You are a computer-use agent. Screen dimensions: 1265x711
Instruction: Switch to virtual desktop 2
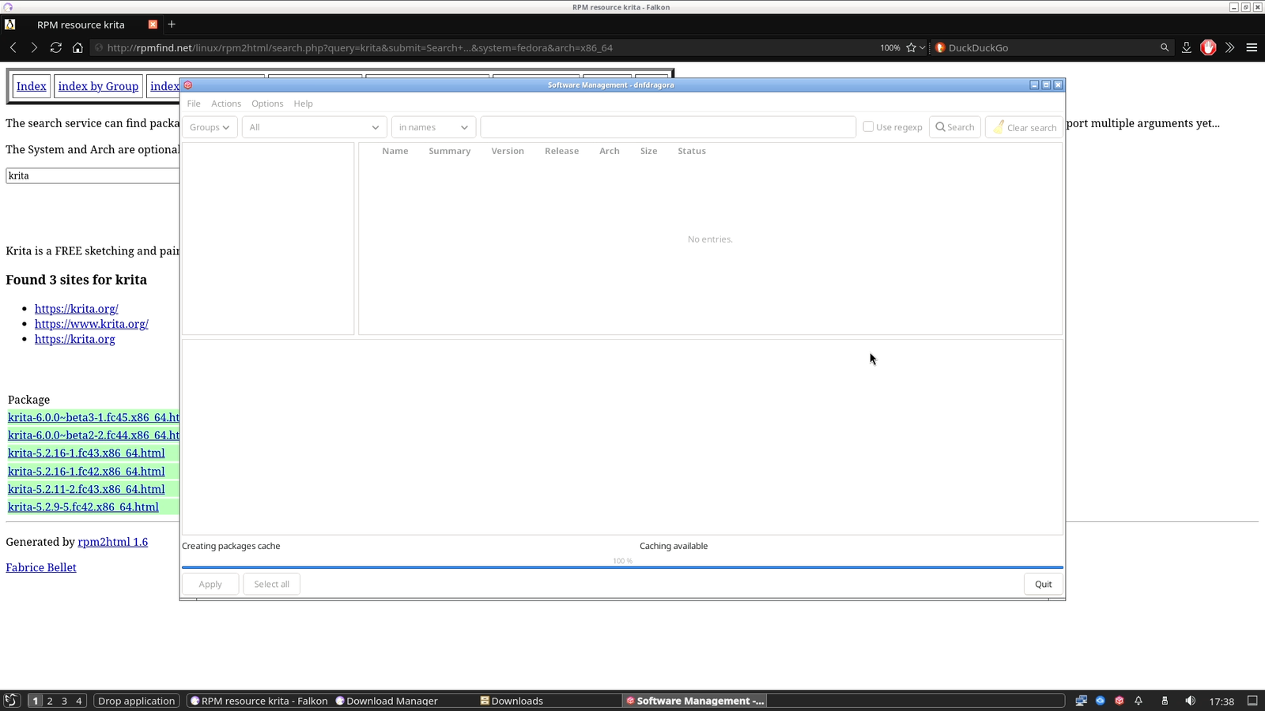(x=50, y=701)
